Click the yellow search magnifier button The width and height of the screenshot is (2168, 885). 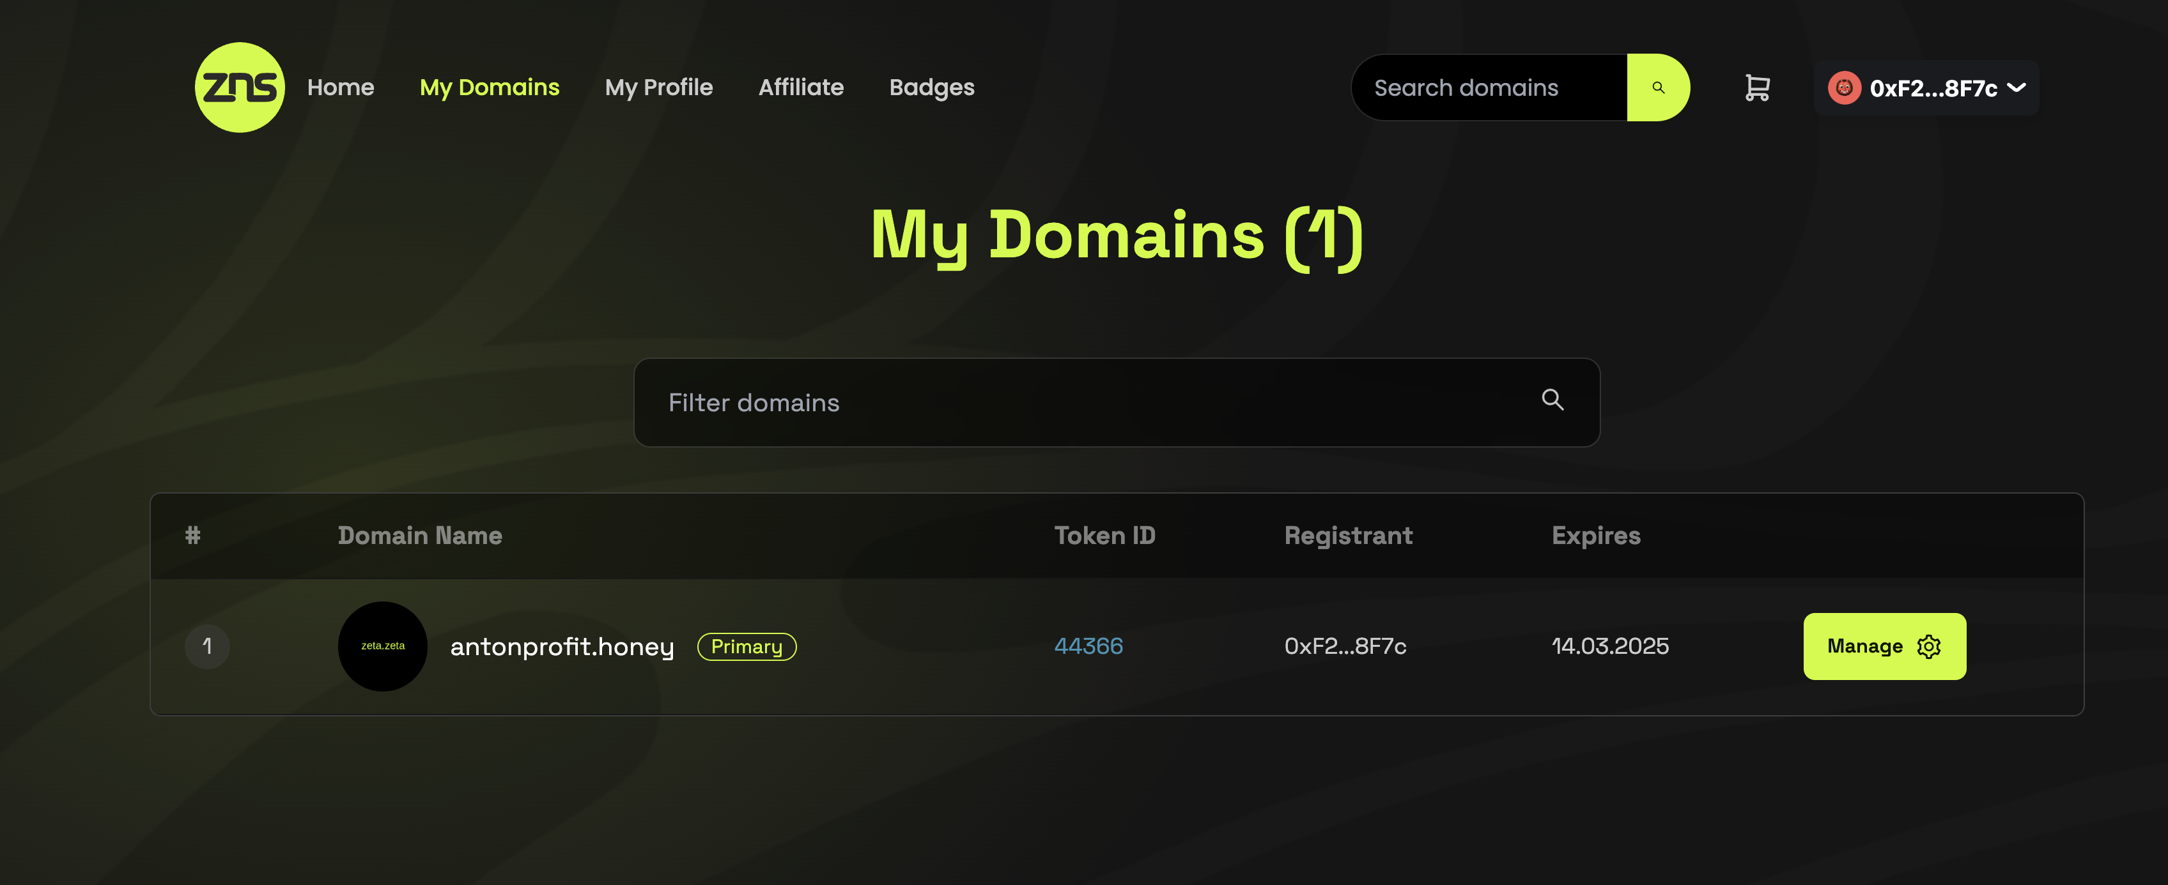(1658, 87)
